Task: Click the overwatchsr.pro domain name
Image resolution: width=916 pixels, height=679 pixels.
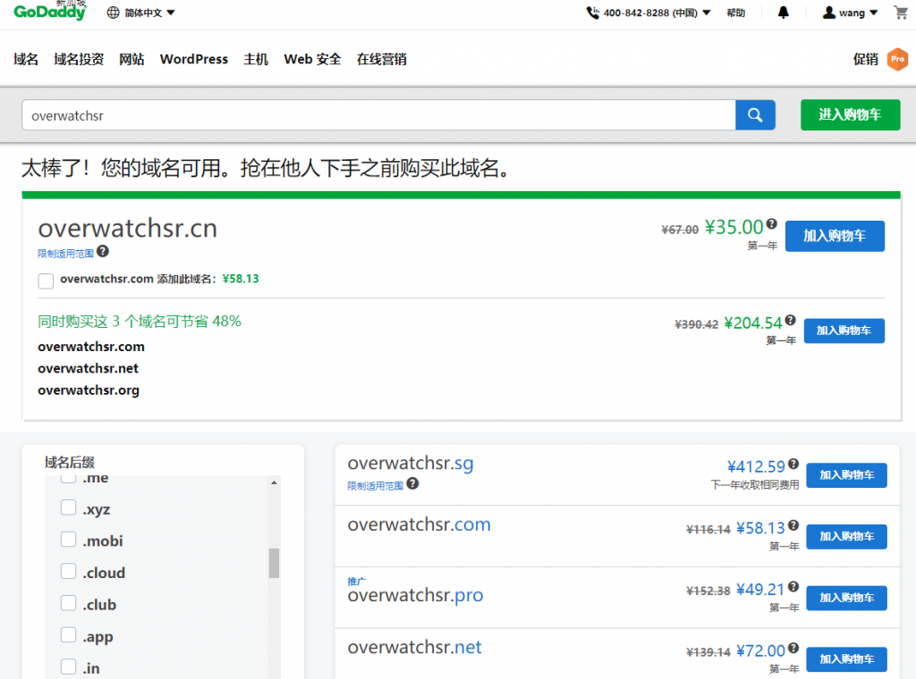Action: click(415, 595)
